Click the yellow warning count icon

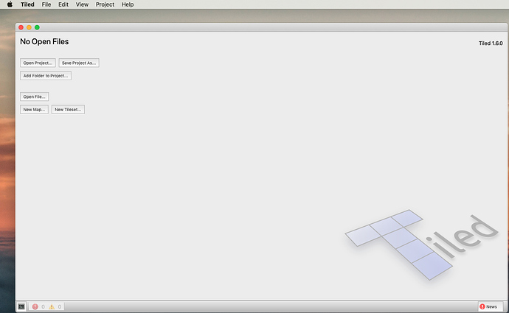[52, 306]
